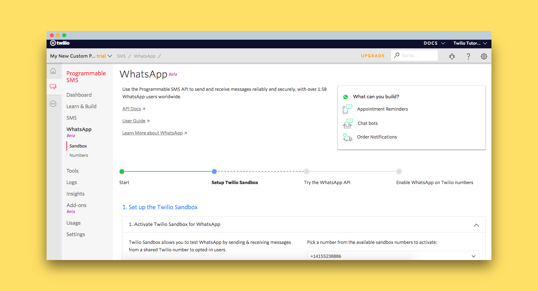
Task: Click the SMS breadcrumb
Action: [121, 56]
